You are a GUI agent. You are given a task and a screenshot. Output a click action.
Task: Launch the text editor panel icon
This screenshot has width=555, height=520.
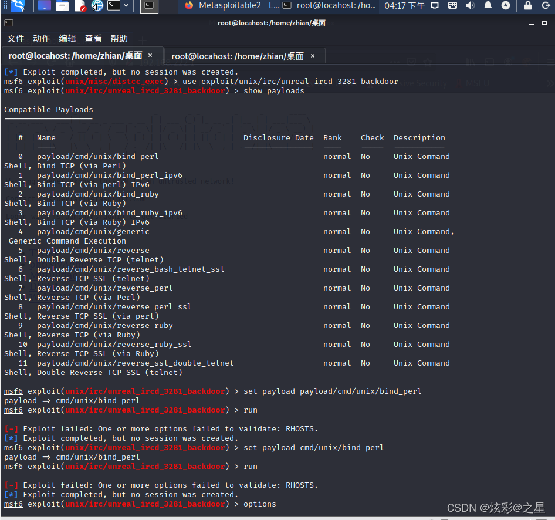tap(80, 6)
